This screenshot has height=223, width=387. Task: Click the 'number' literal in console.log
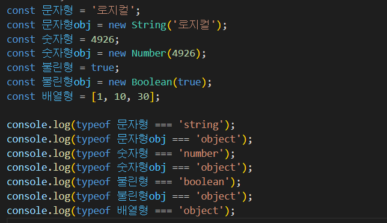201,154
